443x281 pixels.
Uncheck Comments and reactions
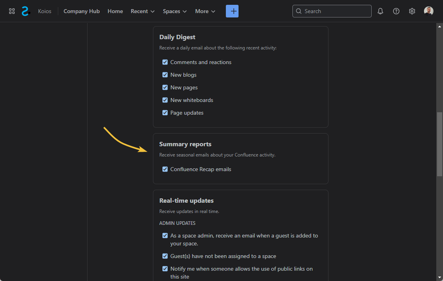click(x=165, y=62)
